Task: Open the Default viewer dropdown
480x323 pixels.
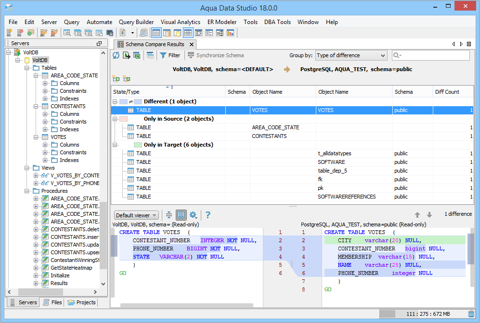Action: 136,215
